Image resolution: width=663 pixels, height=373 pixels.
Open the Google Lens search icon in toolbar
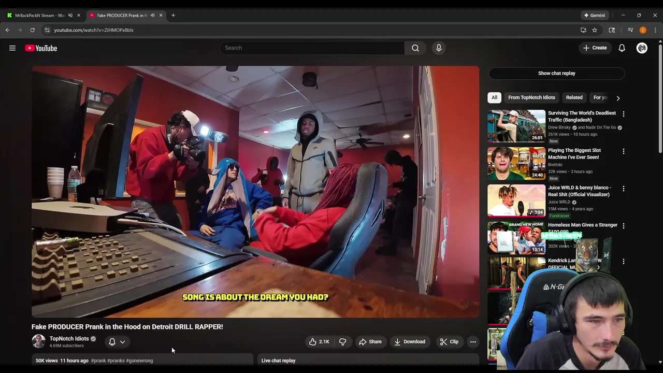[612, 30]
